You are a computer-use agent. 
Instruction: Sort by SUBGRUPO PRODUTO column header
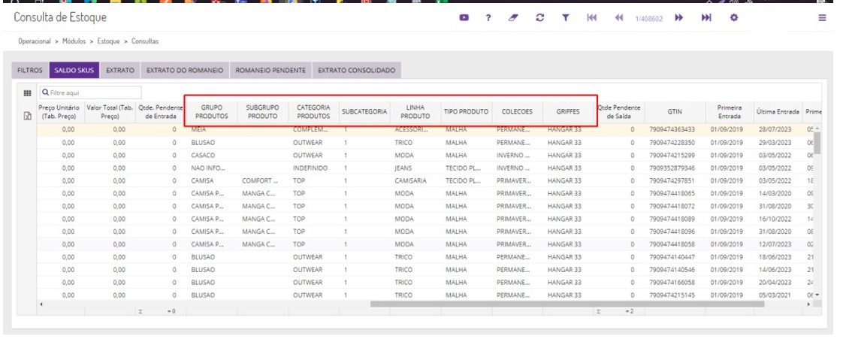coord(262,112)
